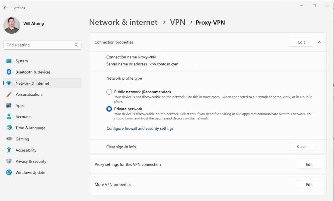Click the Find a setting search field
The image size is (334, 201).
(x=38, y=45)
